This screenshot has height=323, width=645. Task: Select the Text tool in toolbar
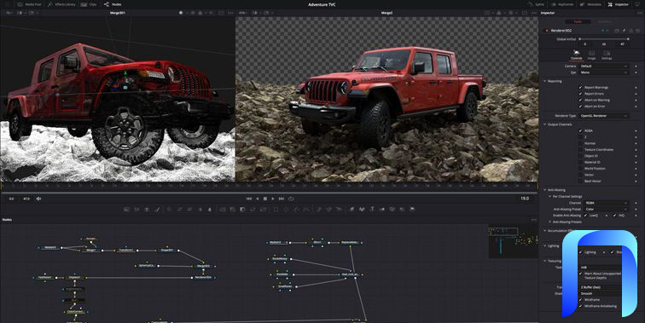pos(372,209)
